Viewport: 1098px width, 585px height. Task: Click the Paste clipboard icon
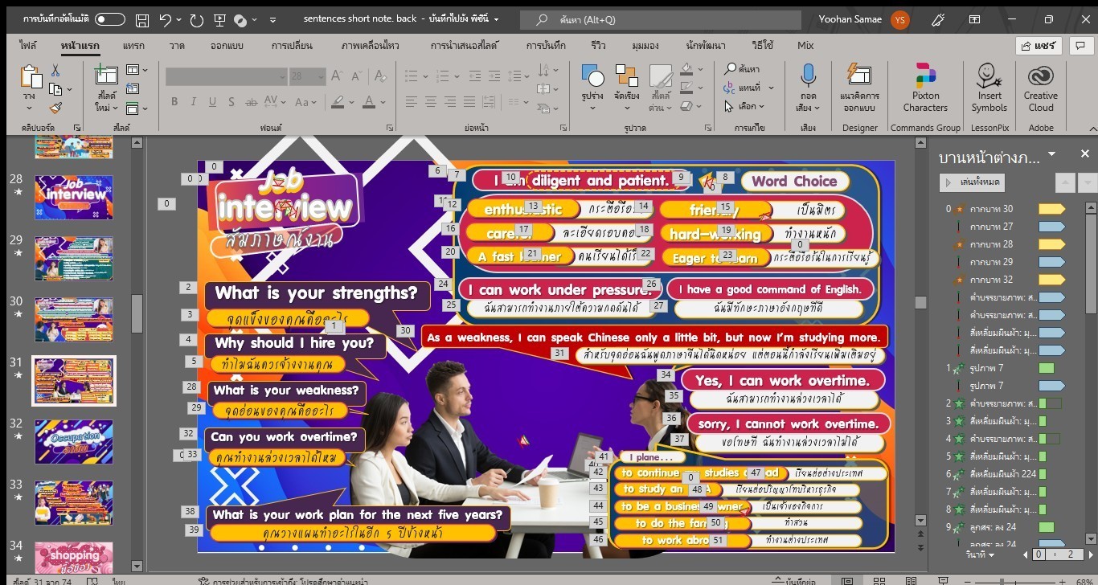coord(30,78)
